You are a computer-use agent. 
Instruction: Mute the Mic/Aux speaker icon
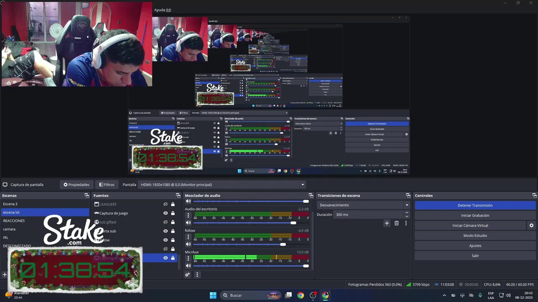(x=188, y=266)
